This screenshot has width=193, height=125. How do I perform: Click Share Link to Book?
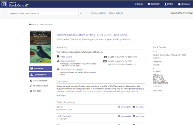click(39, 86)
